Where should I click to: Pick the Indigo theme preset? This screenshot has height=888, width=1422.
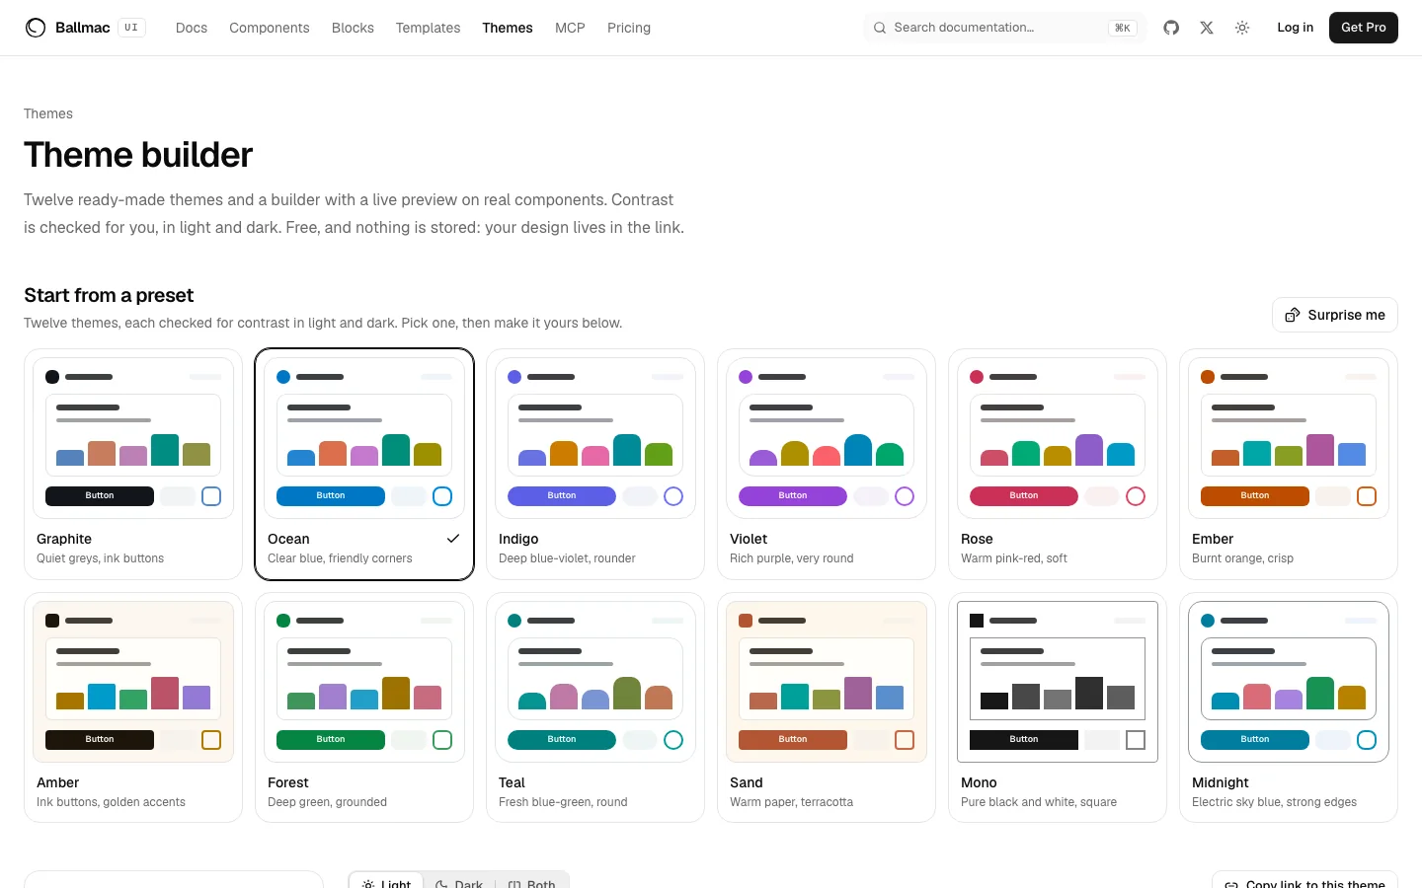pyautogui.click(x=595, y=465)
